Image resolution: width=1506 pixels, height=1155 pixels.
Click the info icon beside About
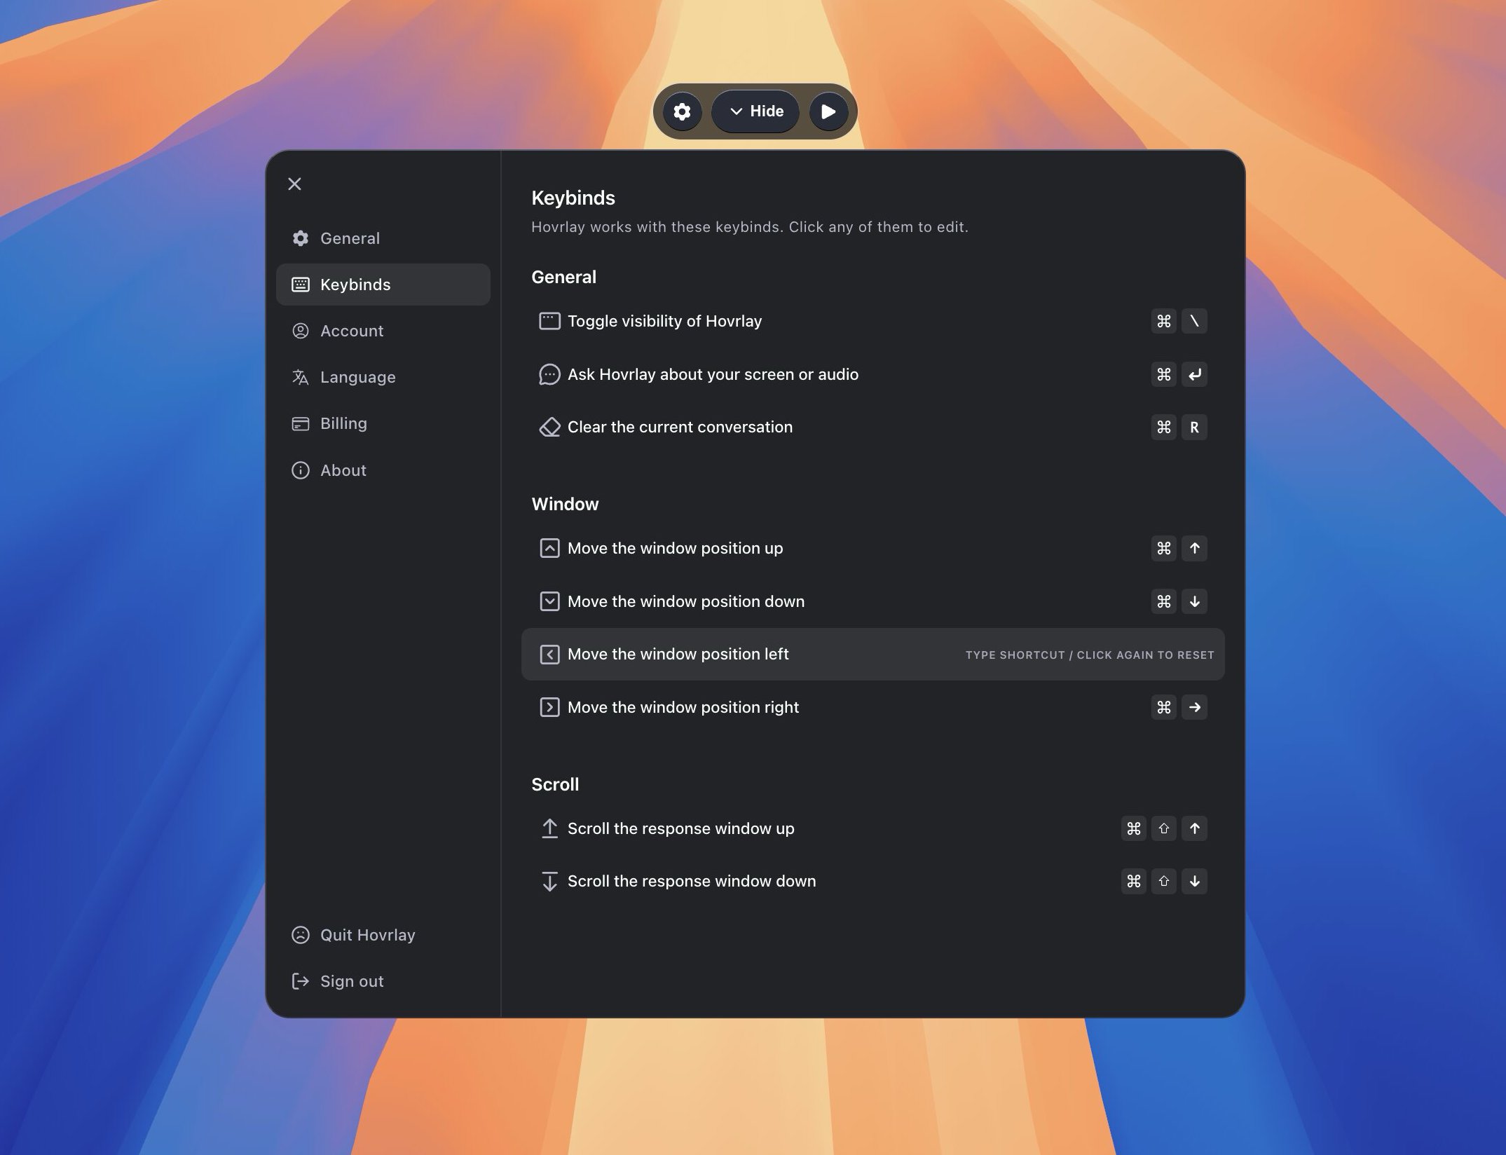tap(300, 470)
